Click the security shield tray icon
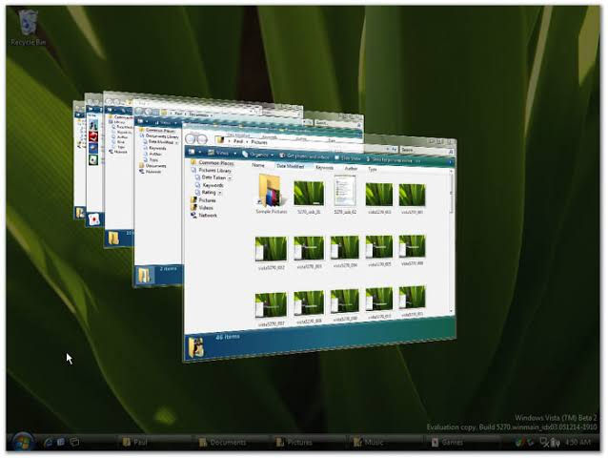 (519, 442)
